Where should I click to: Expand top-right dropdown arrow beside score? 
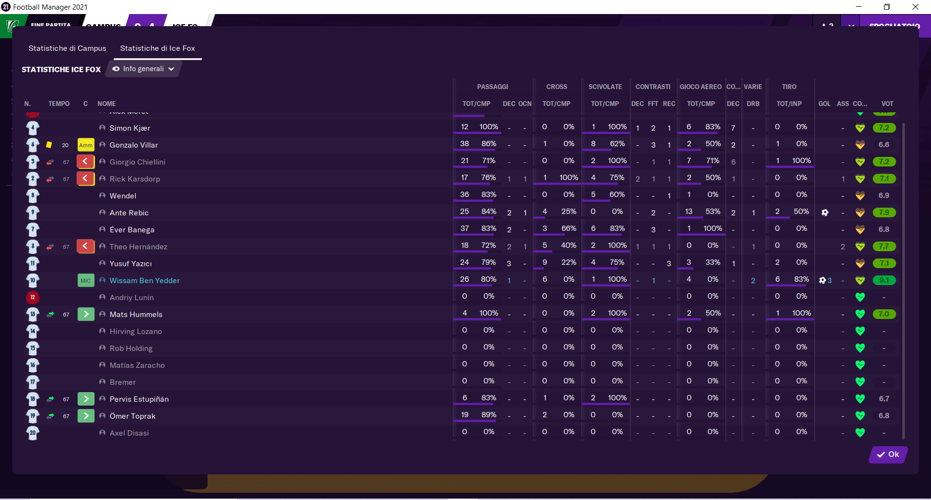click(x=851, y=26)
